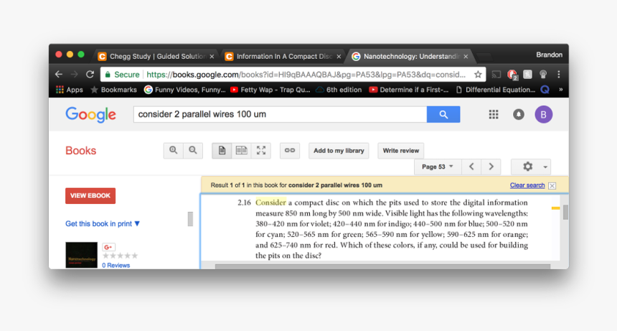
Task: Click the highlighted word Consider
Action: click(270, 202)
